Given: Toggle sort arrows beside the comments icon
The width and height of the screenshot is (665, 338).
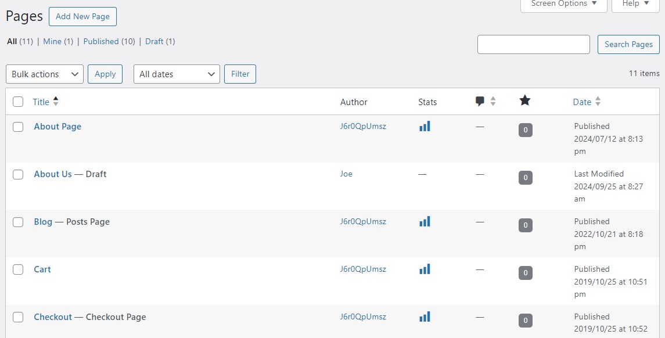Looking at the screenshot, I should 493,102.
